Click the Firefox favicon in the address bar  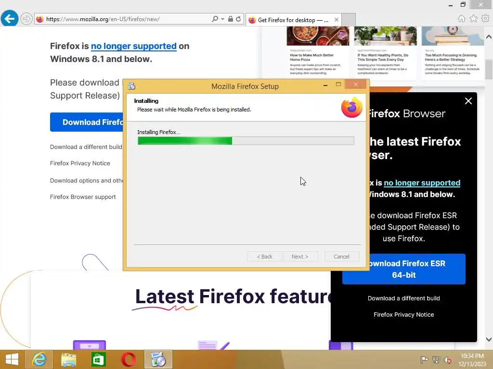pos(39,19)
